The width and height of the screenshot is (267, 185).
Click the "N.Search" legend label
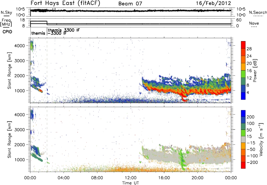click(258, 12)
